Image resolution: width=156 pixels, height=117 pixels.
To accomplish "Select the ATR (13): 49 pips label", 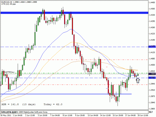I will tap(8, 4).
